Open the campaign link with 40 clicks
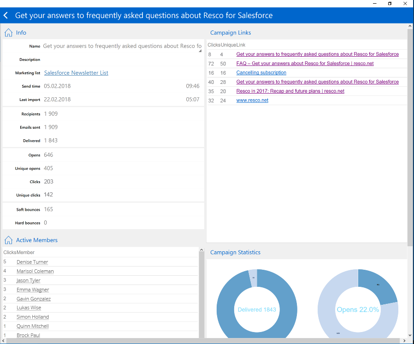 [317, 82]
